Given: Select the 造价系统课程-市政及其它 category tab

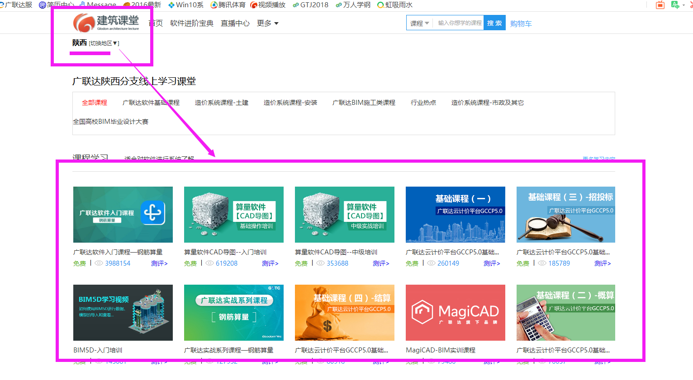Looking at the screenshot, I should pos(488,103).
